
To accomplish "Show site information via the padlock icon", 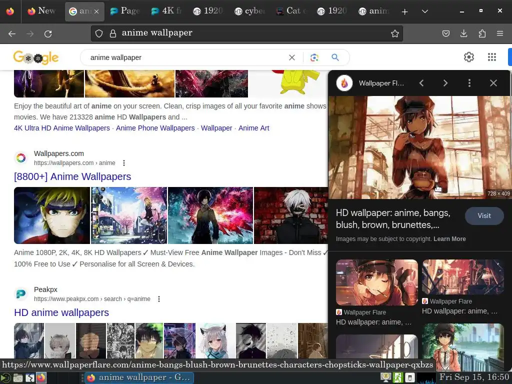I will [112, 33].
